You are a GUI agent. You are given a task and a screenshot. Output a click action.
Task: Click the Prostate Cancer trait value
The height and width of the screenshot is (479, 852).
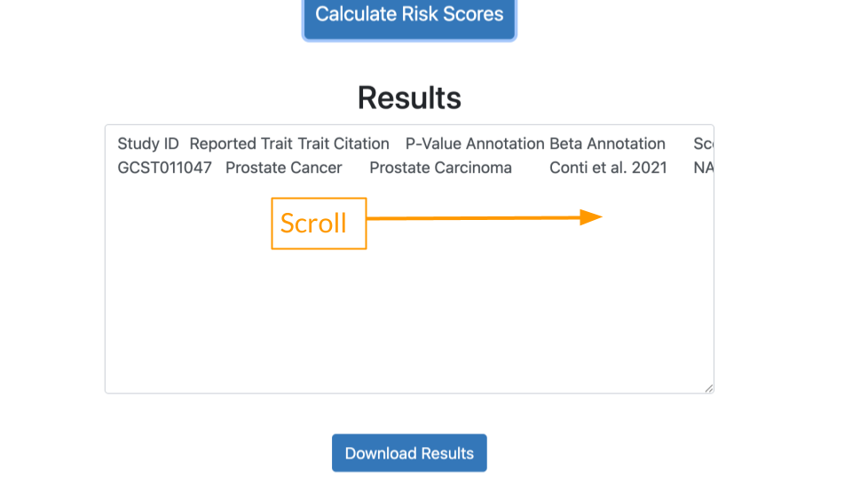tap(284, 168)
